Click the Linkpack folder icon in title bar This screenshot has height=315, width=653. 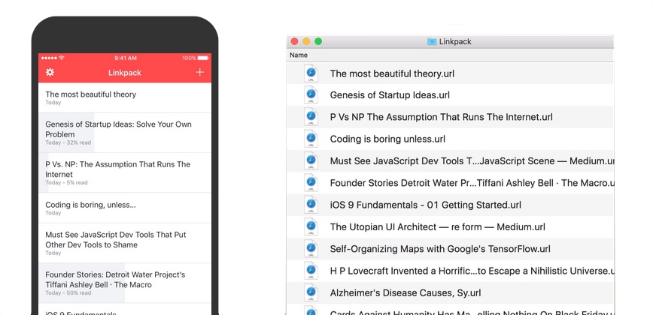click(432, 42)
